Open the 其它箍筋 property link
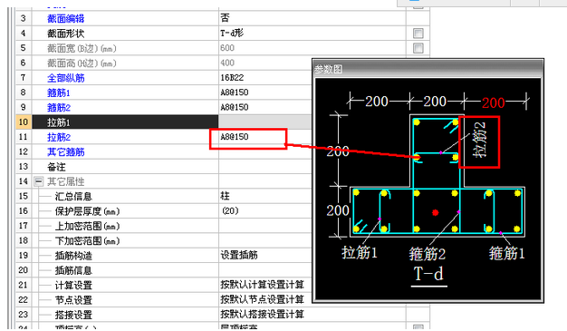567x331 pixels. tap(65, 152)
